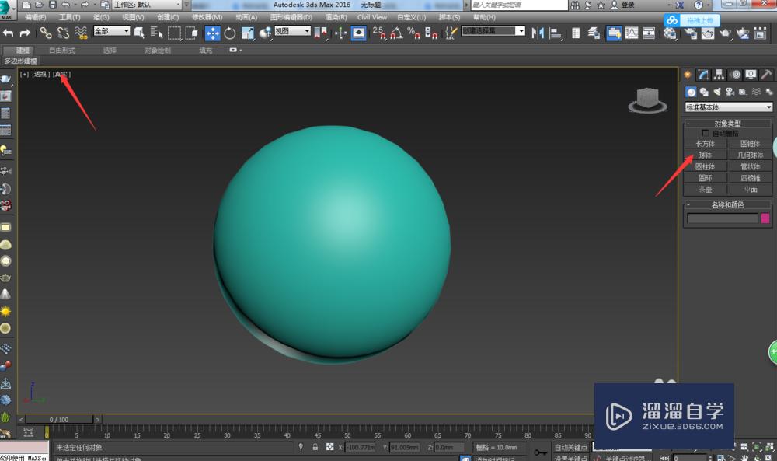Click the Undo arrow in main toolbar
Screen dimensions: 777x461
tap(9, 33)
